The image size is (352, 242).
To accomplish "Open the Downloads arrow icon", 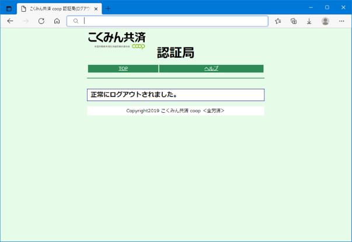I will (x=309, y=21).
